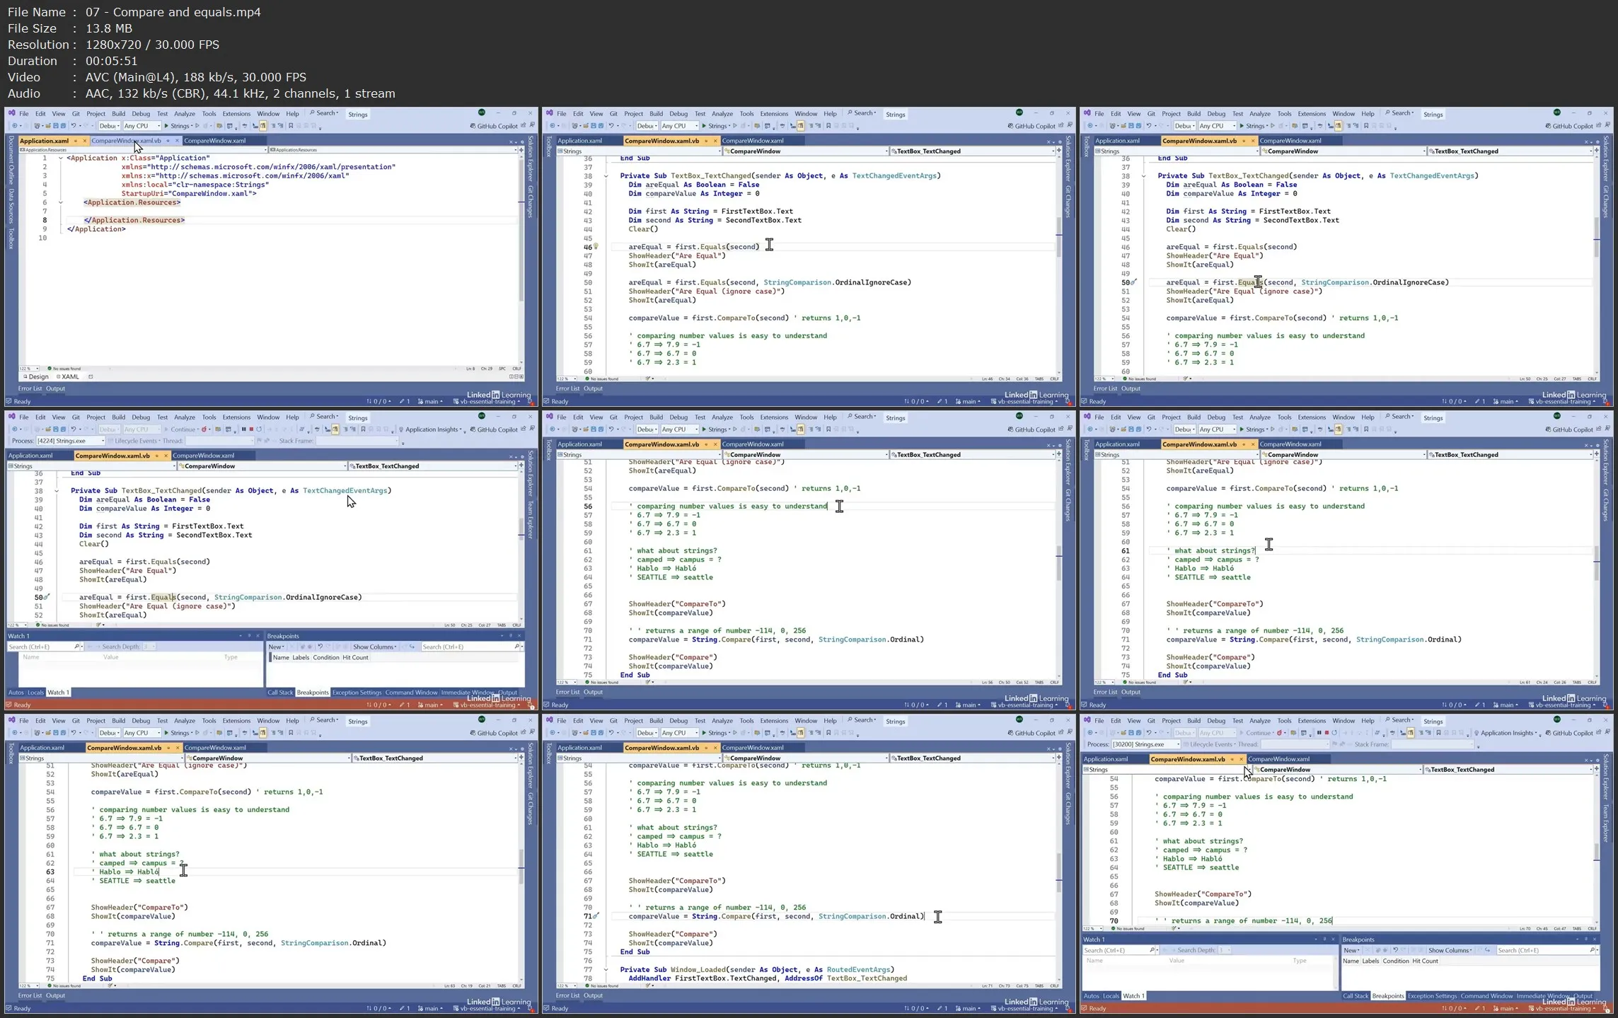This screenshot has width=1618, height=1018.
Task: Open Toolbox side tab in Application.xaml editor window
Action: [x=11, y=238]
